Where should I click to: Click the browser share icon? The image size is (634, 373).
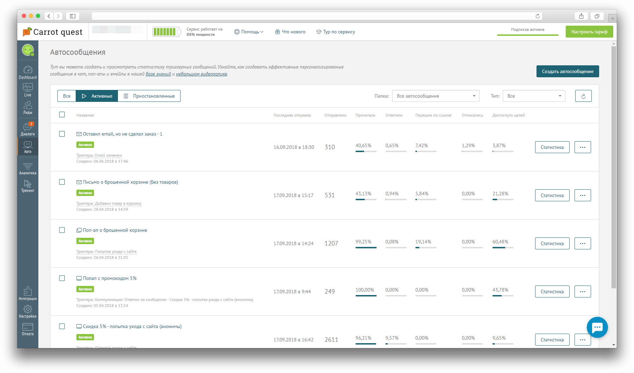coord(581,16)
